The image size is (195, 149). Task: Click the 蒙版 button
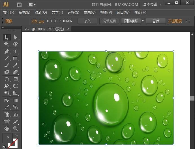(x=156, y=21)
